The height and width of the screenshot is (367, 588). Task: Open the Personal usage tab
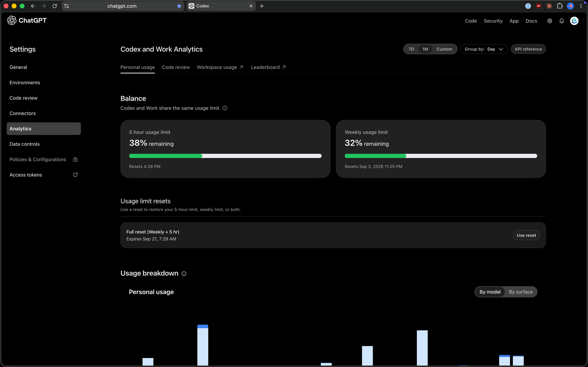click(x=138, y=67)
